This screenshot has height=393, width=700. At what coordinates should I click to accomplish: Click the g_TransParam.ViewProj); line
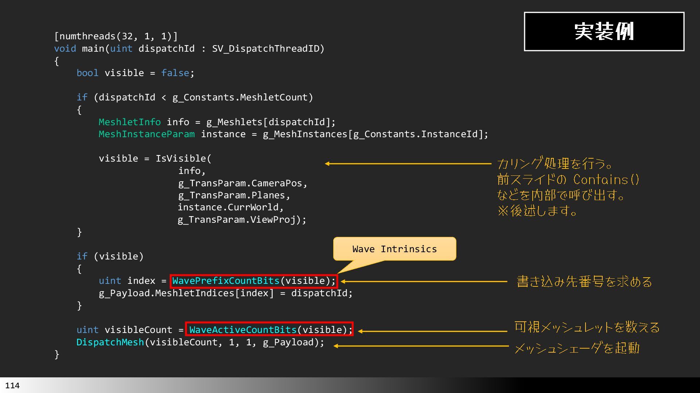242,220
